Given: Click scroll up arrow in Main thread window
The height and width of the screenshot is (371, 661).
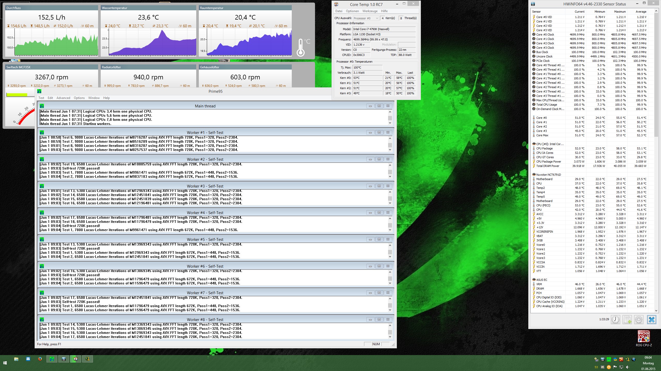Looking at the screenshot, I should click(x=390, y=112).
